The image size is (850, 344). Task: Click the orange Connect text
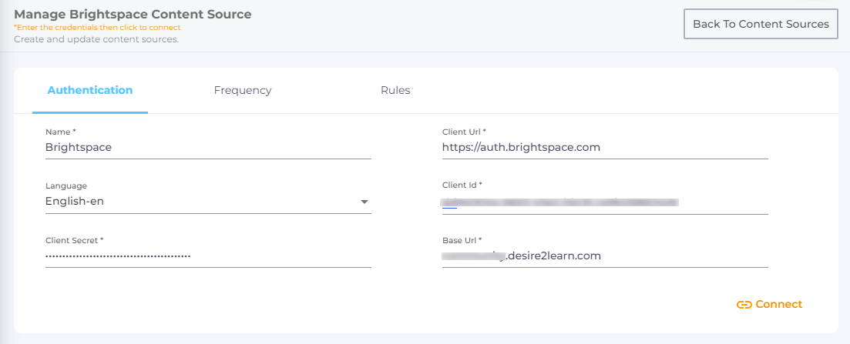point(778,305)
